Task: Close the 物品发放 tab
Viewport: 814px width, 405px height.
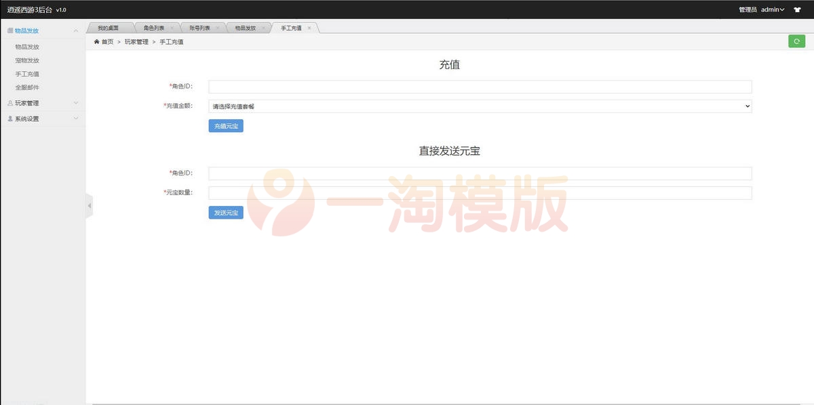Action: point(263,28)
